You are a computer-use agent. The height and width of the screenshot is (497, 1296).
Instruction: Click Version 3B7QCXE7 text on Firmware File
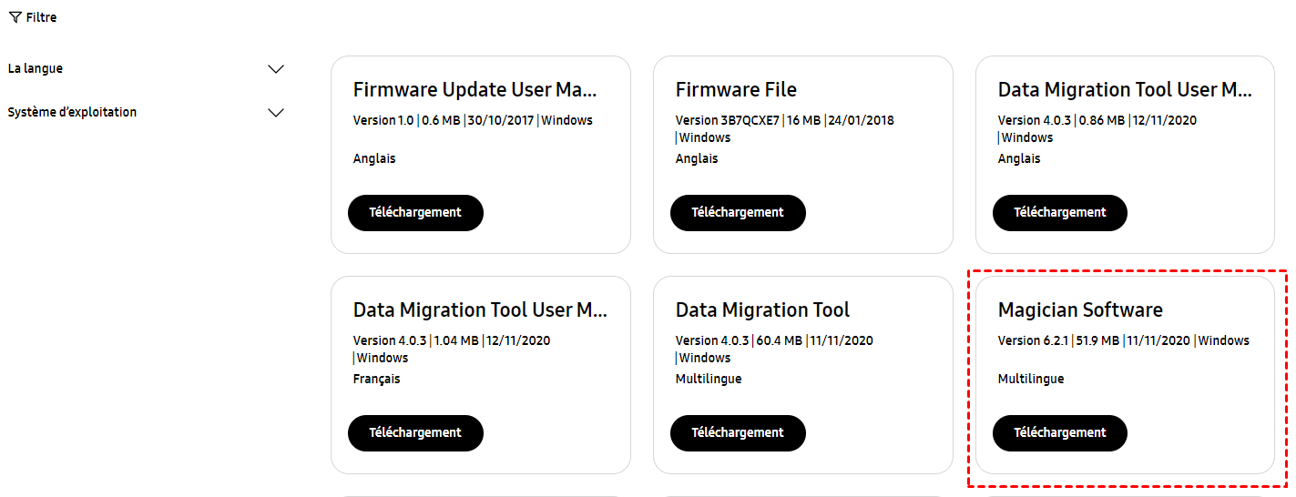(x=728, y=120)
